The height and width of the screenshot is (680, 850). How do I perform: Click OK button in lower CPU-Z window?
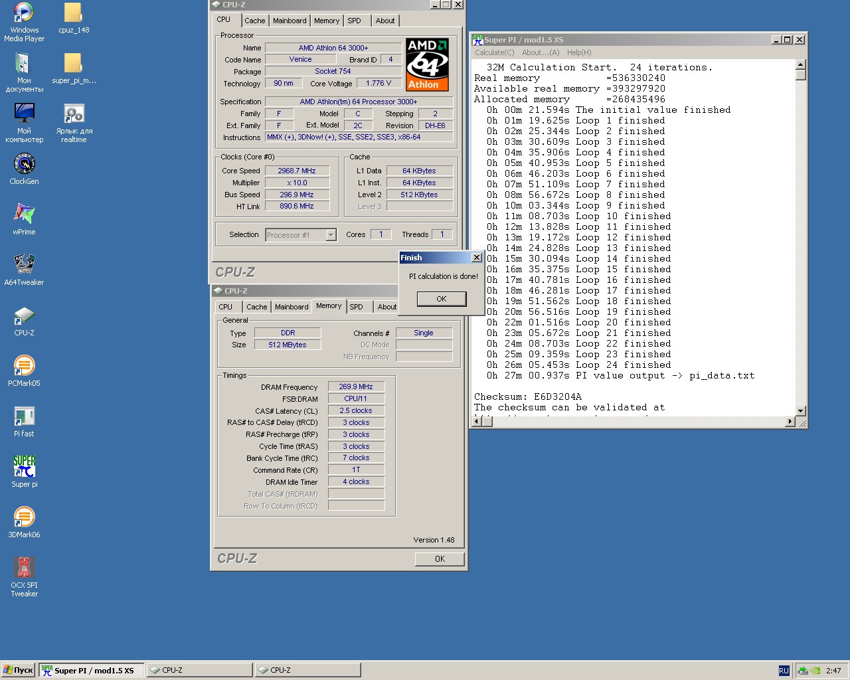pos(440,559)
